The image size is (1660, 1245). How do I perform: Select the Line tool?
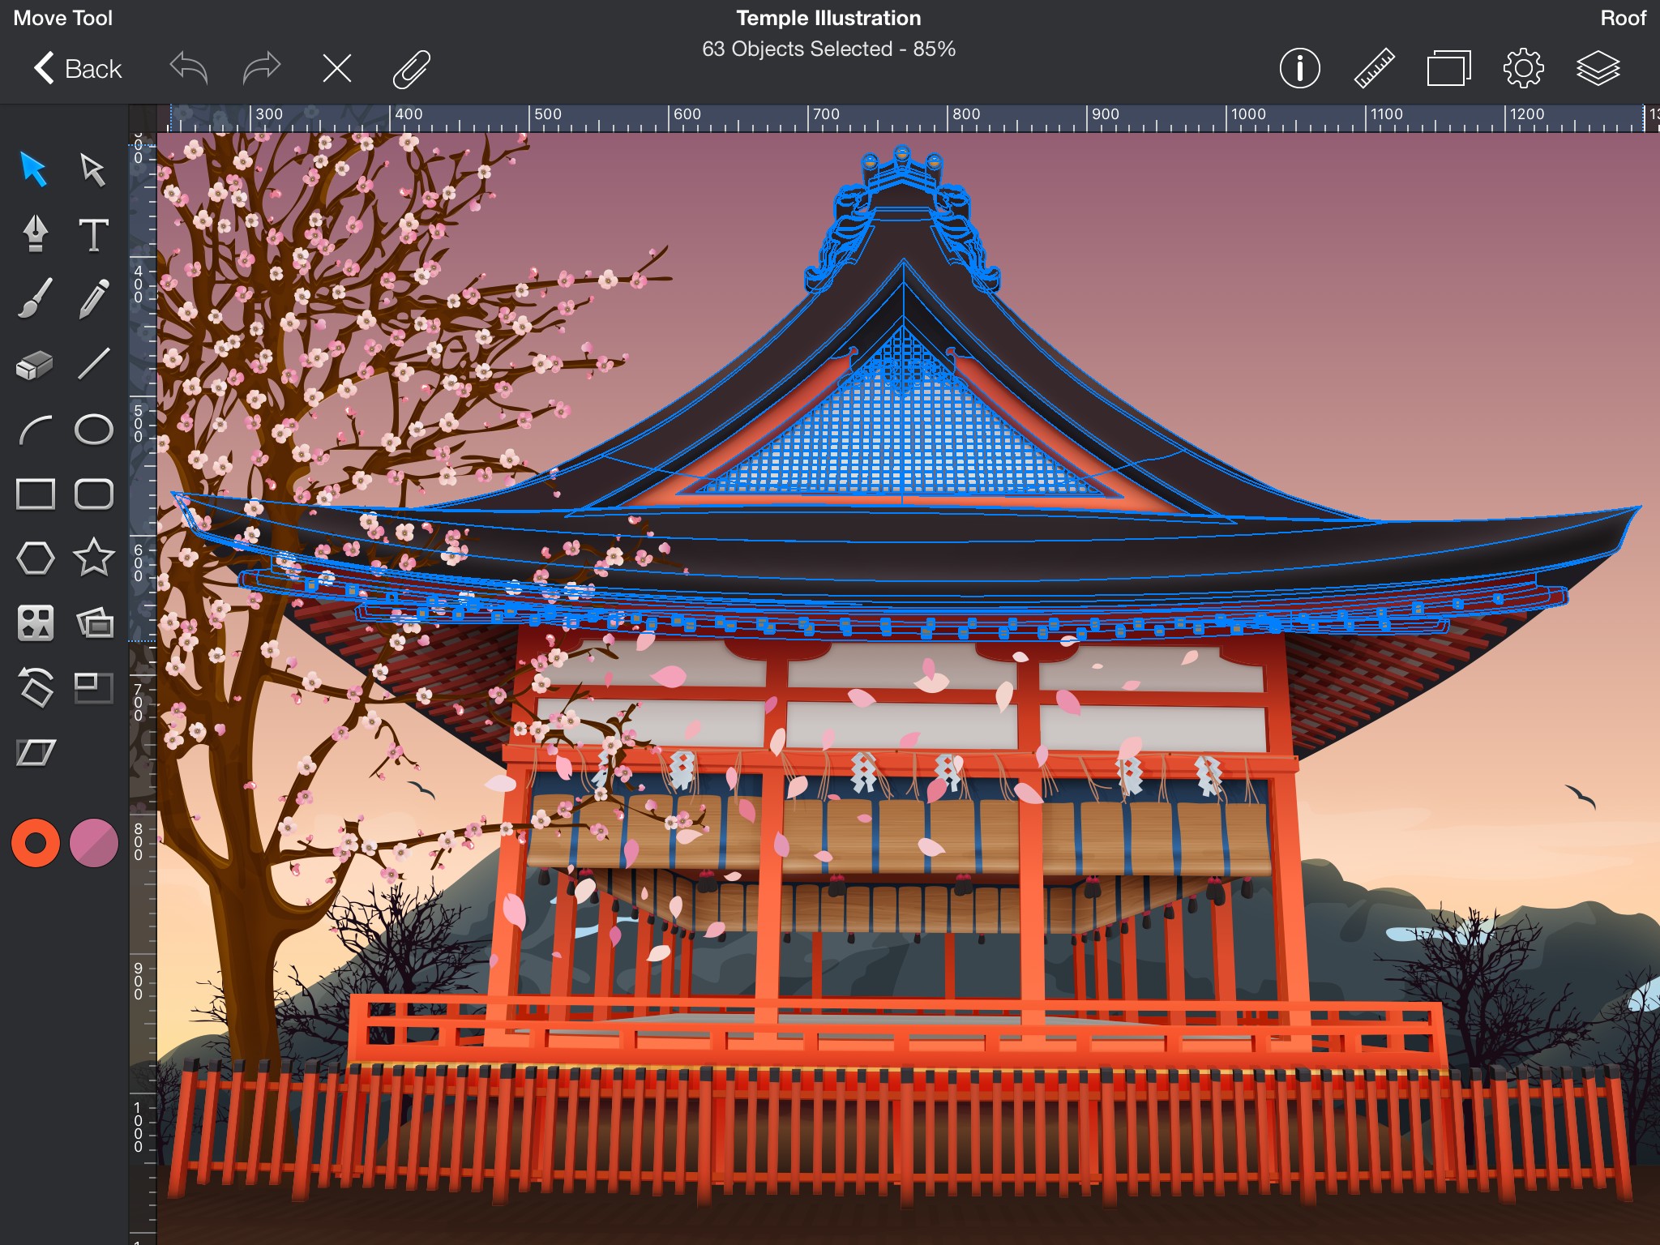[93, 365]
